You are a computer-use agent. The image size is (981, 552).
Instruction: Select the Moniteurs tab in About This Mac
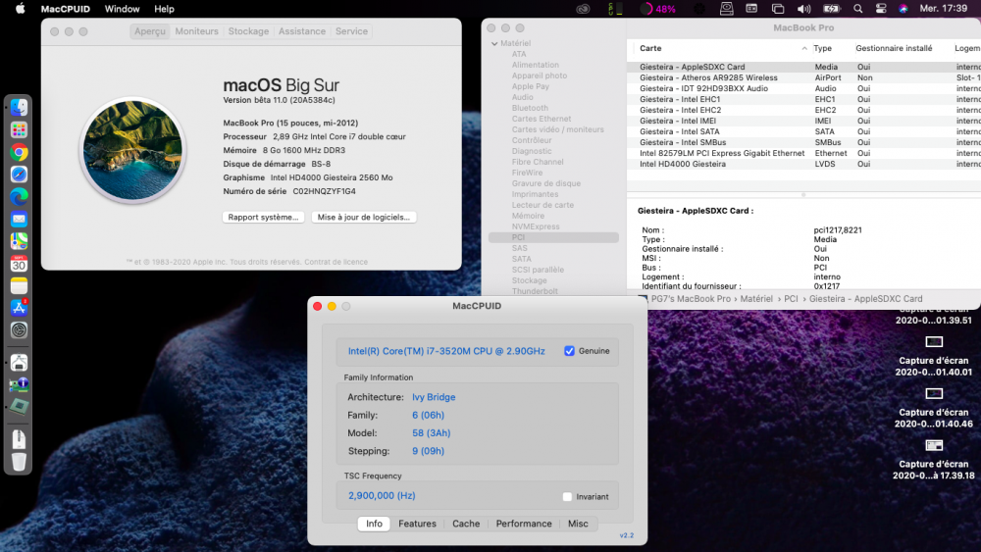pyautogui.click(x=196, y=31)
